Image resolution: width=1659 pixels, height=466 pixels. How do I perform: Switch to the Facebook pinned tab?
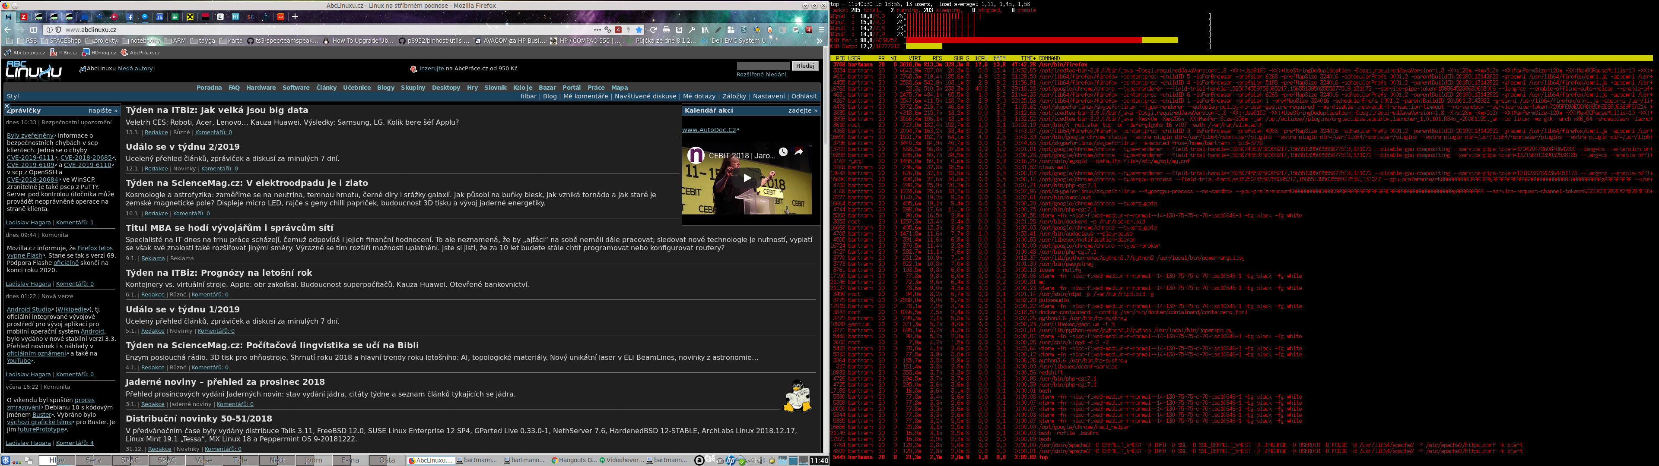(x=130, y=17)
